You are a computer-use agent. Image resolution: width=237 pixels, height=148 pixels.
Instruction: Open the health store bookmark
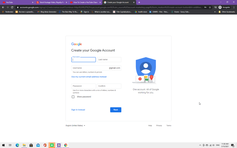[141, 12]
